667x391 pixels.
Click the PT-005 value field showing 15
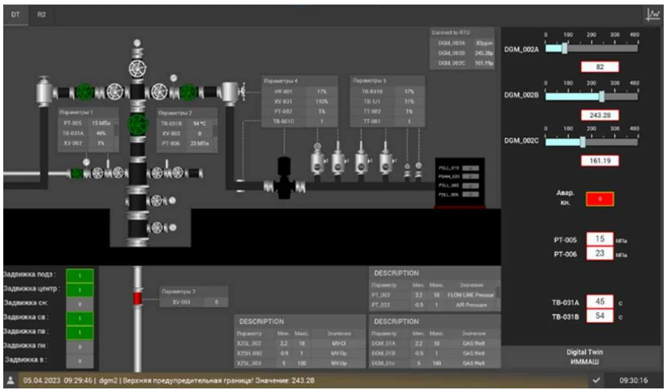[600, 239]
